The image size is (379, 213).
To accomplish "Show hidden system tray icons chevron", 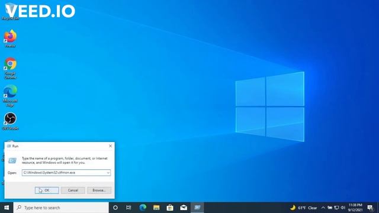I will tap(323, 208).
